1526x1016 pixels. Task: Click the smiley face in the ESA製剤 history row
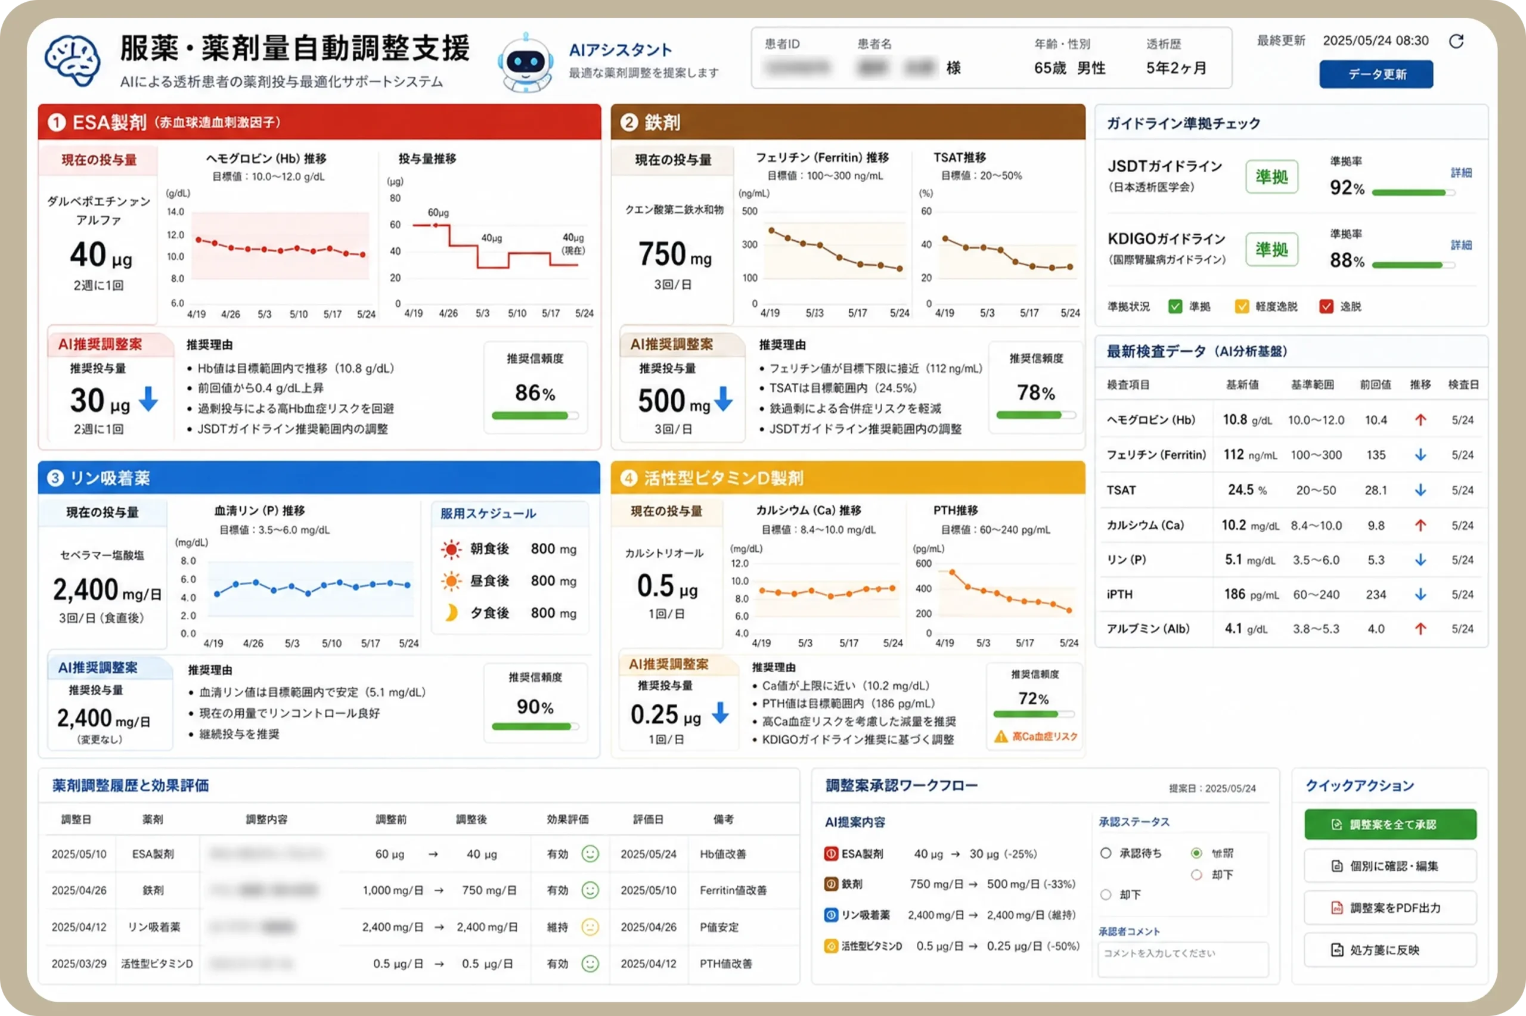[590, 853]
